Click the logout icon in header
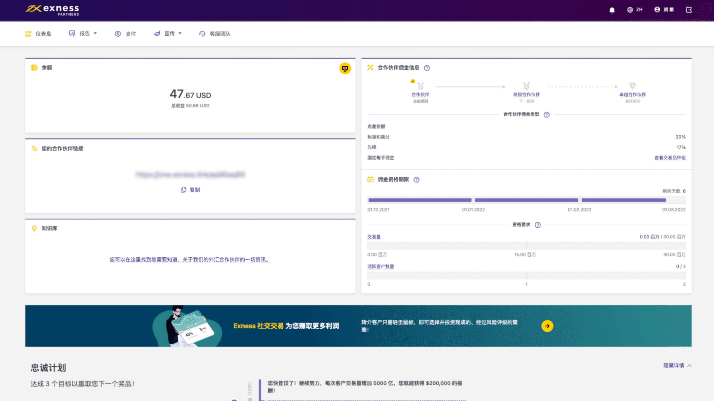 pos(689,10)
